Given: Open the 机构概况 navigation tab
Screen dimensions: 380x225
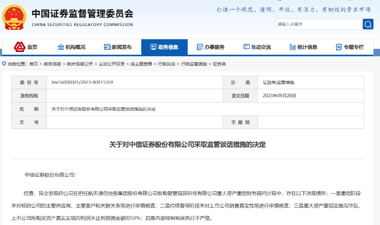Looking at the screenshot, I should coord(72,47).
